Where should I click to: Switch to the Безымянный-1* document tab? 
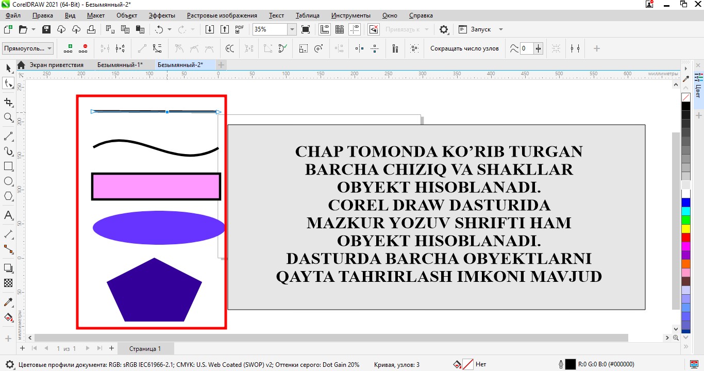tap(120, 65)
